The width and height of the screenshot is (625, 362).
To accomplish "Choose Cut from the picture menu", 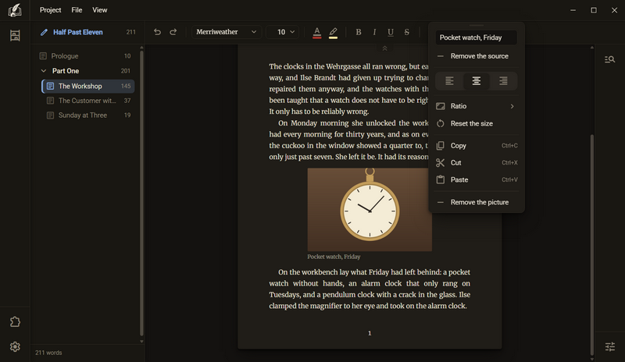I will click(477, 162).
